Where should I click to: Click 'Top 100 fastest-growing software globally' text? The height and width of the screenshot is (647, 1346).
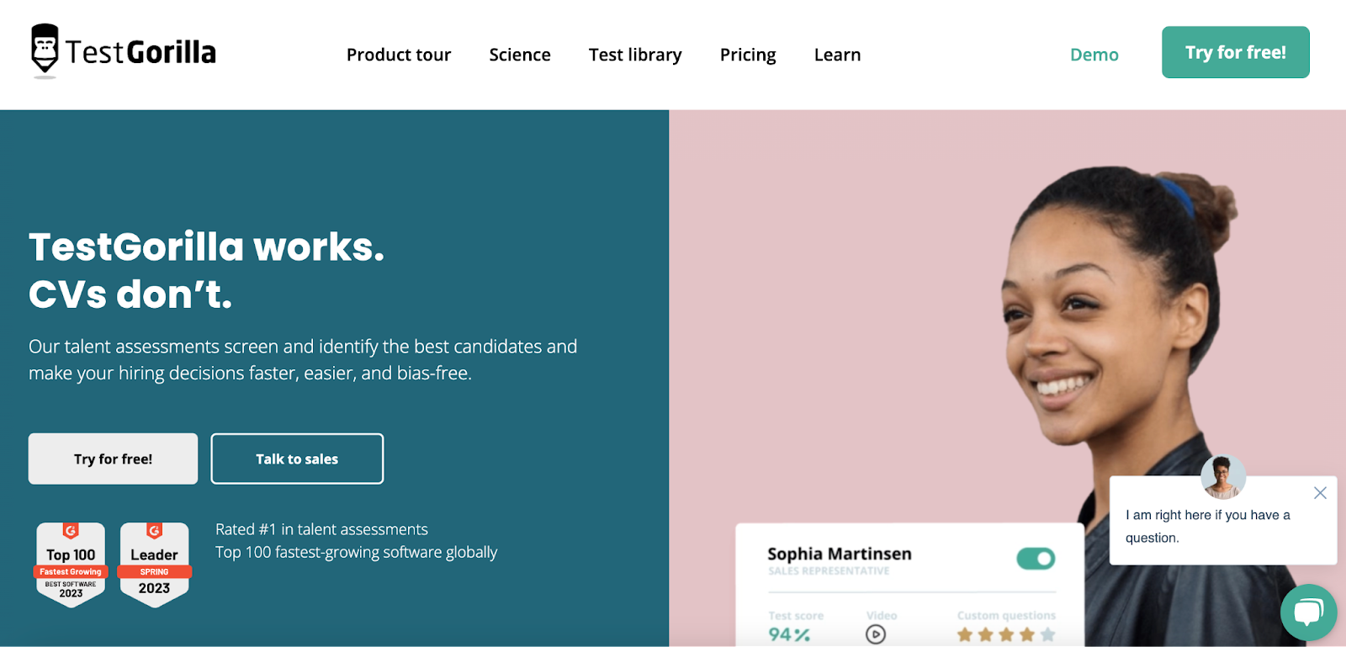point(356,552)
